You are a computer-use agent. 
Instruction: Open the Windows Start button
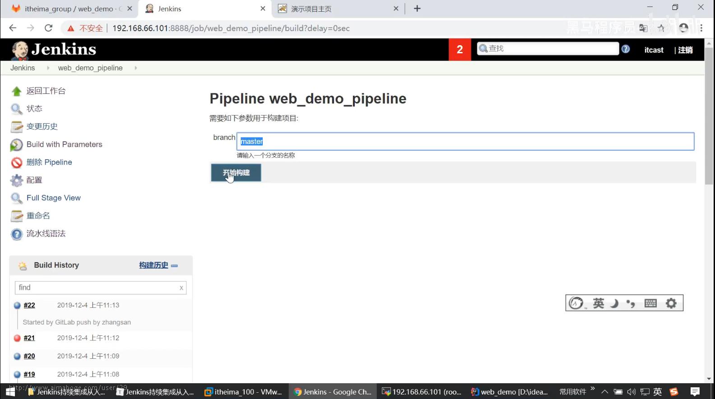coord(10,392)
